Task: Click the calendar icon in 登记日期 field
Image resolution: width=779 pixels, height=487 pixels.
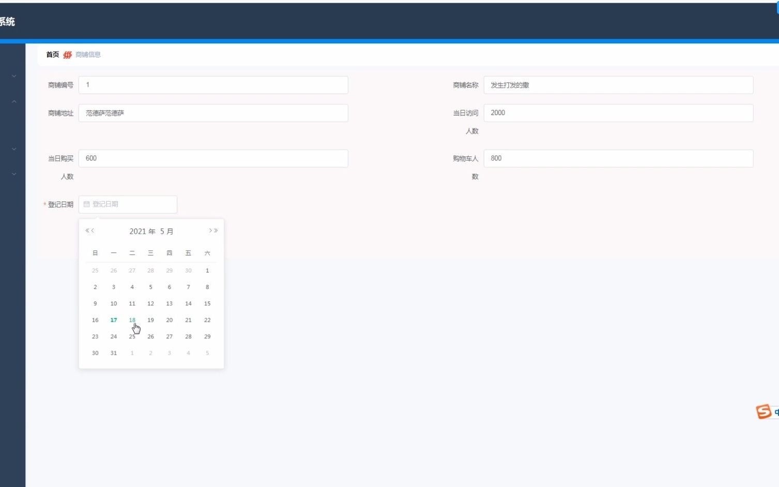Action: [86, 204]
